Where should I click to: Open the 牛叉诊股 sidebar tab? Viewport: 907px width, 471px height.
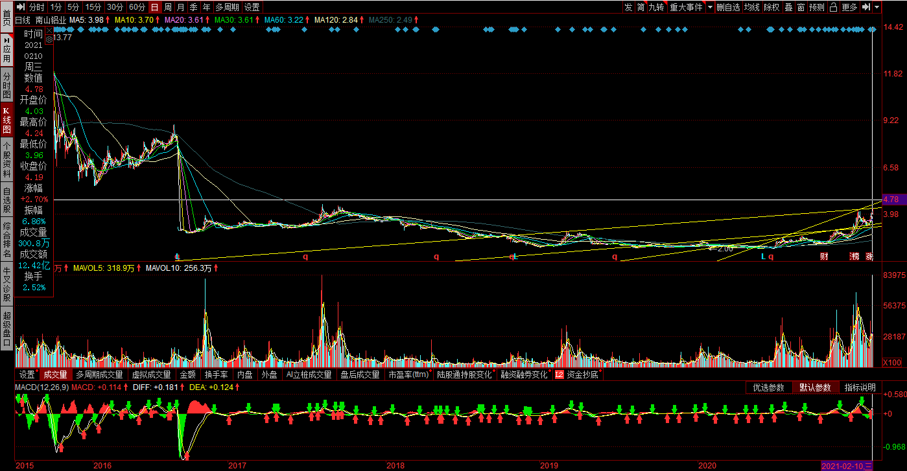click(x=6, y=284)
